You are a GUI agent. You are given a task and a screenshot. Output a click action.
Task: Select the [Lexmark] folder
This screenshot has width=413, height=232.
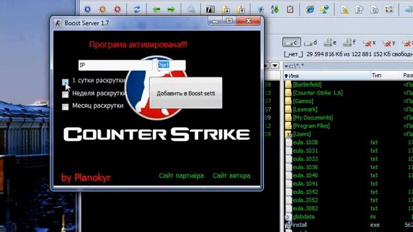[x=305, y=110]
